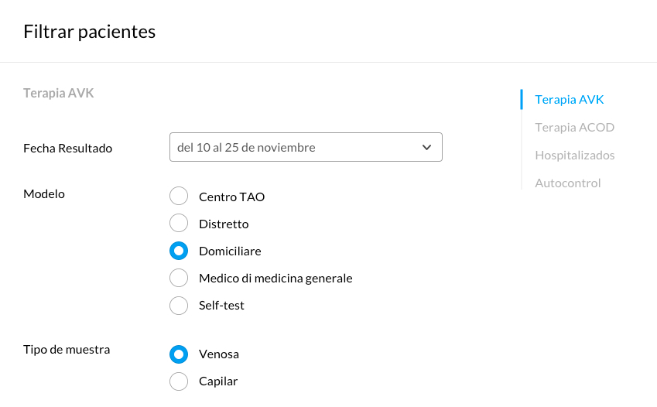The image size is (657, 407).
Task: Click the chevron arrow in date dropdown
Action: tap(426, 148)
